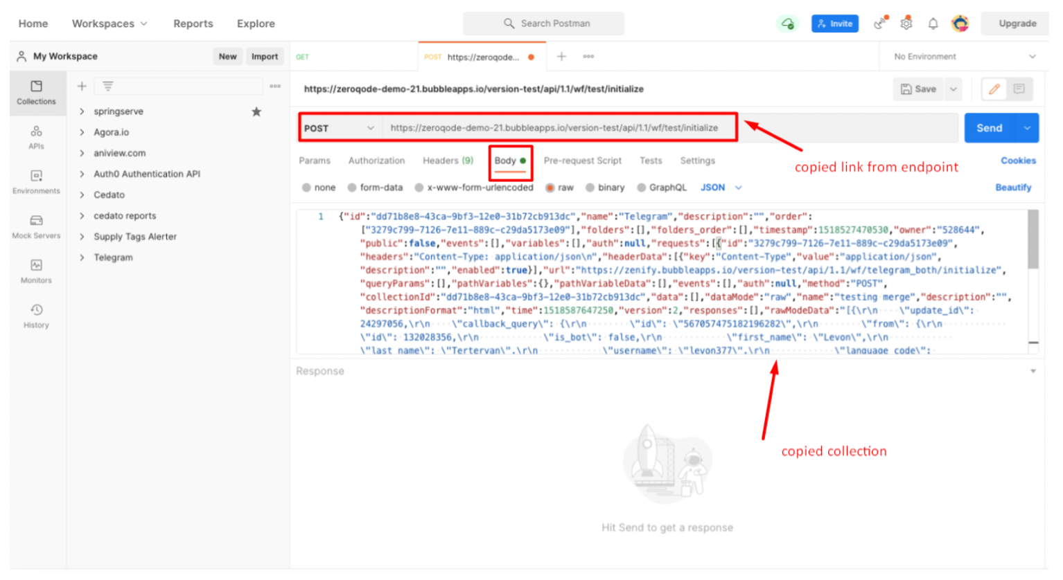Expand the springserve collection
Viewport: 1063px width, 580px height.
click(82, 111)
